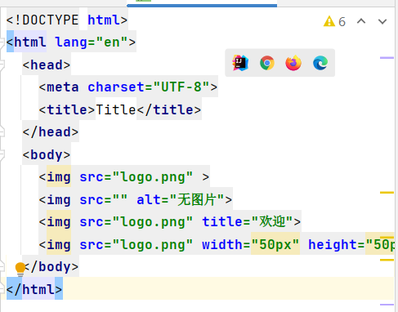Screen dimensions: 398x312
Task: Click the closing </head> tag
Action: (51, 132)
